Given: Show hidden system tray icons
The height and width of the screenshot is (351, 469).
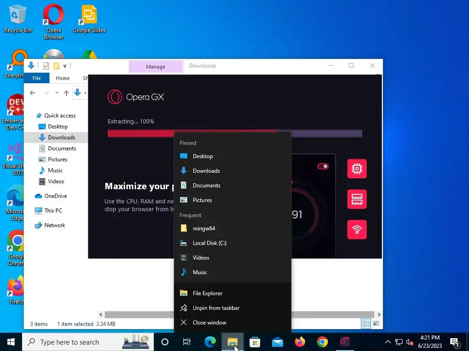Looking at the screenshot, I should pos(387,342).
